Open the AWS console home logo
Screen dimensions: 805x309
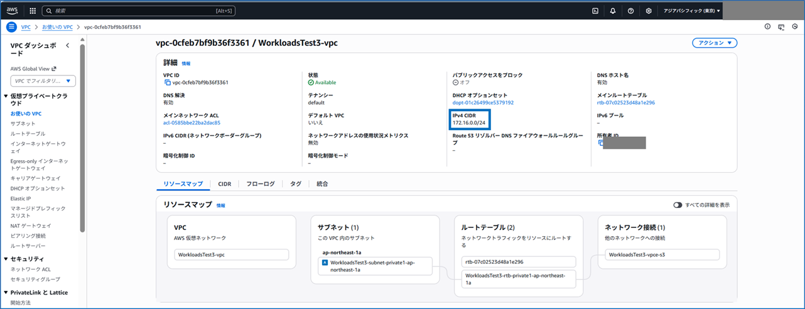point(13,10)
